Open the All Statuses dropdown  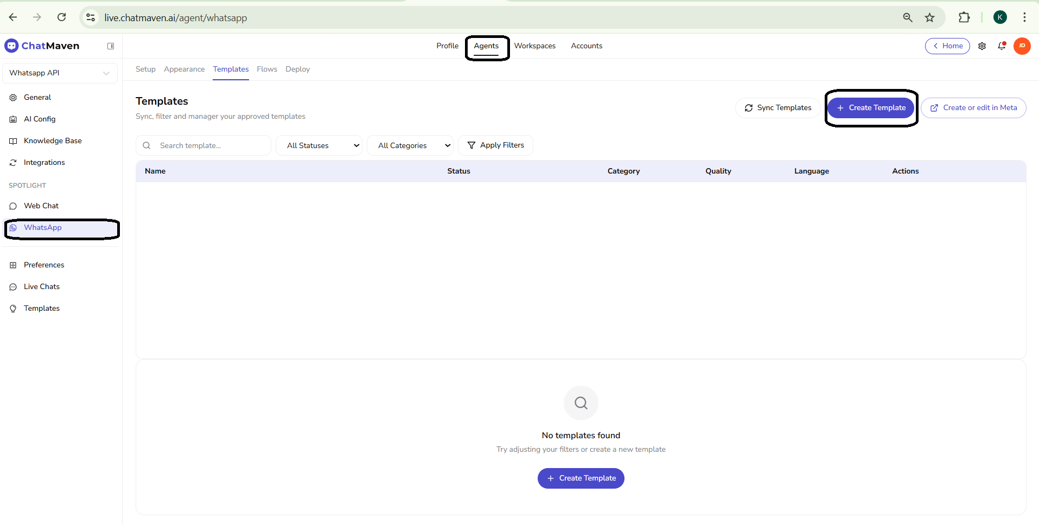pos(319,145)
